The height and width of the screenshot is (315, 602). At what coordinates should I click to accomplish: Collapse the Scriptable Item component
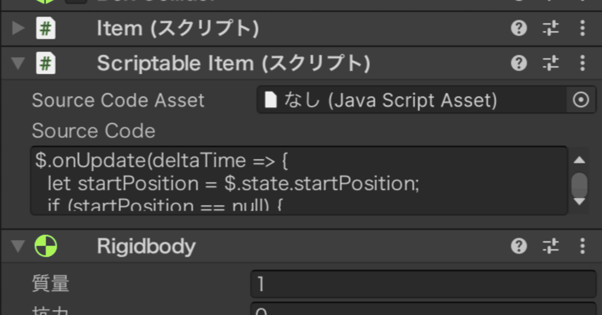click(x=18, y=63)
